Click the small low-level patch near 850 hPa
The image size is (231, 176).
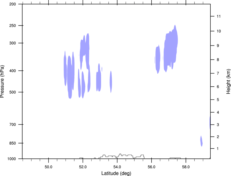(x=201, y=141)
